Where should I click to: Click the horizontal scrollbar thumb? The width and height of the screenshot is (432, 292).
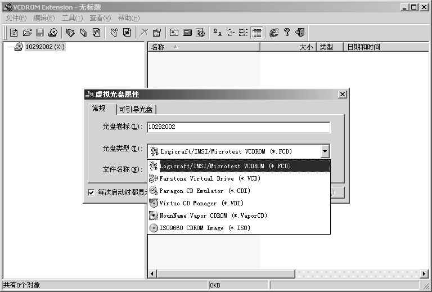click(x=226, y=274)
